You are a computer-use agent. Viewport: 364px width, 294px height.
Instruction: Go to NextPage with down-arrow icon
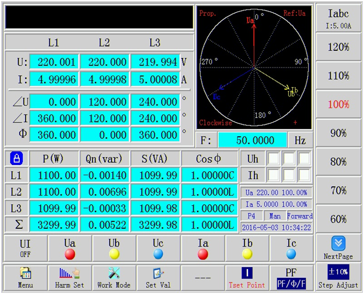coord(338,248)
